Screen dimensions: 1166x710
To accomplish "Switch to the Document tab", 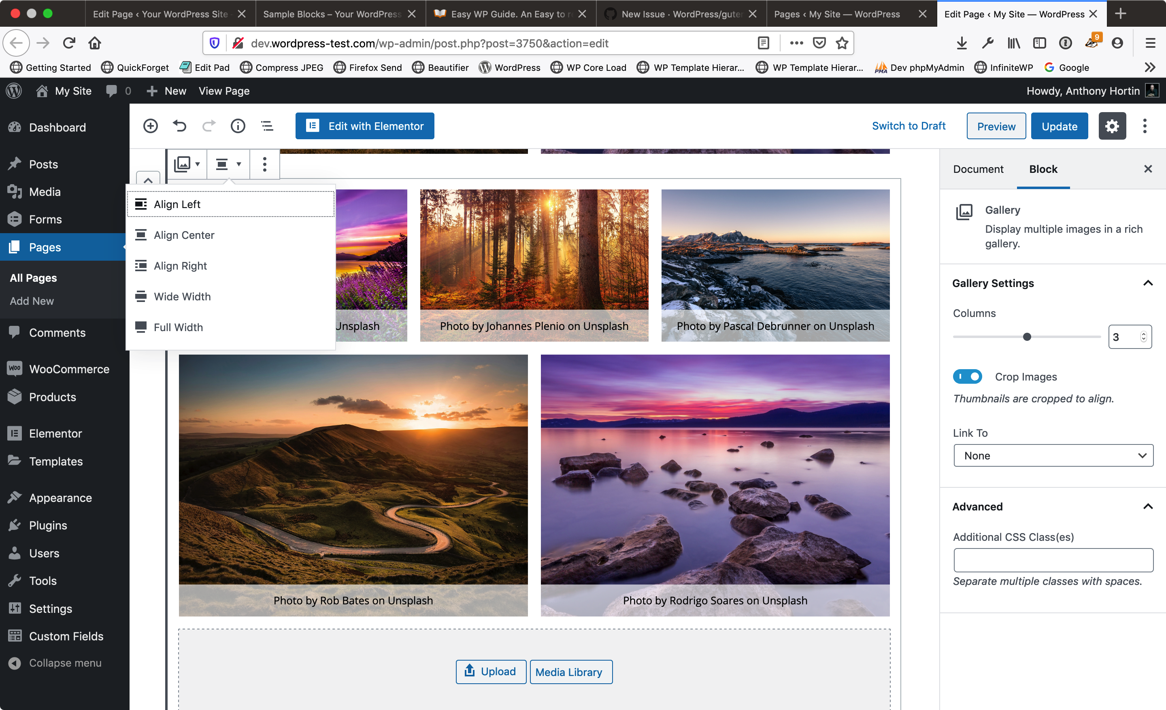I will pyautogui.click(x=978, y=169).
